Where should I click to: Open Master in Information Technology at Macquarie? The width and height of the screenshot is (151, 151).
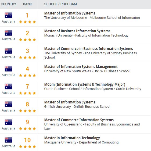pos(72,138)
